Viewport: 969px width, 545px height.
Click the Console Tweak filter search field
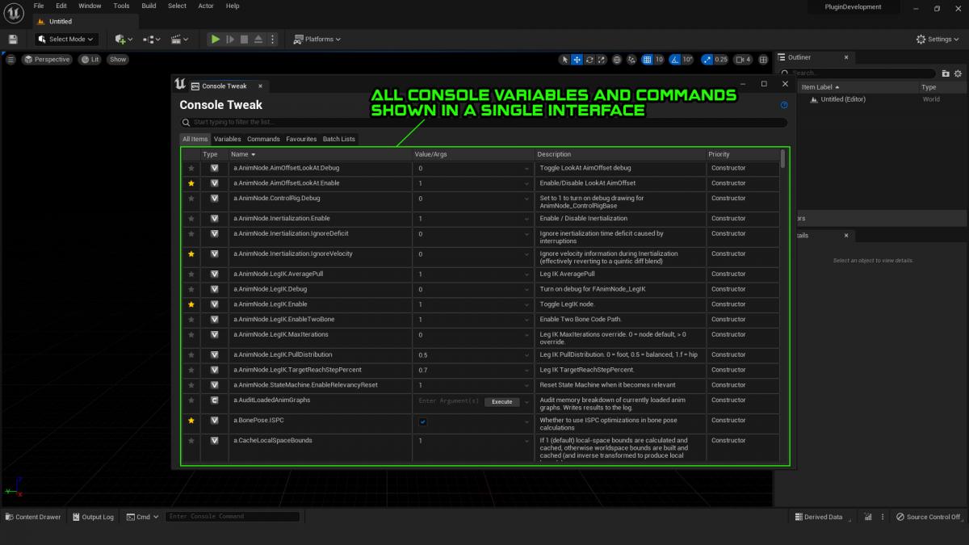[483, 123]
